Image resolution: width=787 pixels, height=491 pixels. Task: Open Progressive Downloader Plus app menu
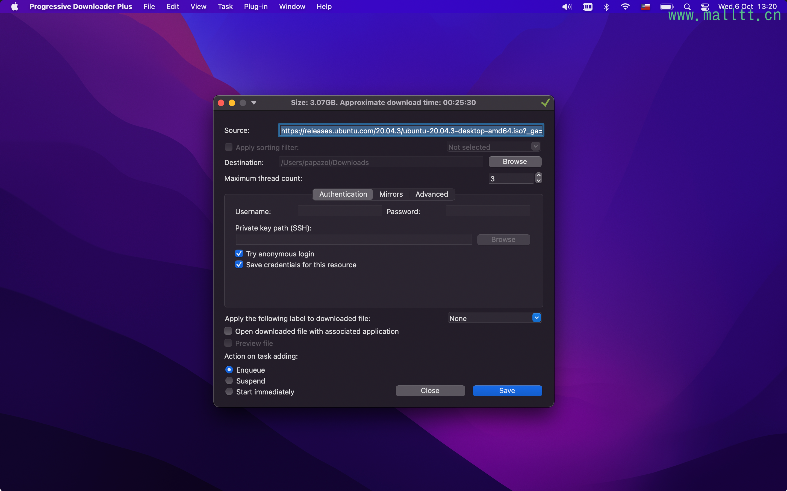[81, 7]
